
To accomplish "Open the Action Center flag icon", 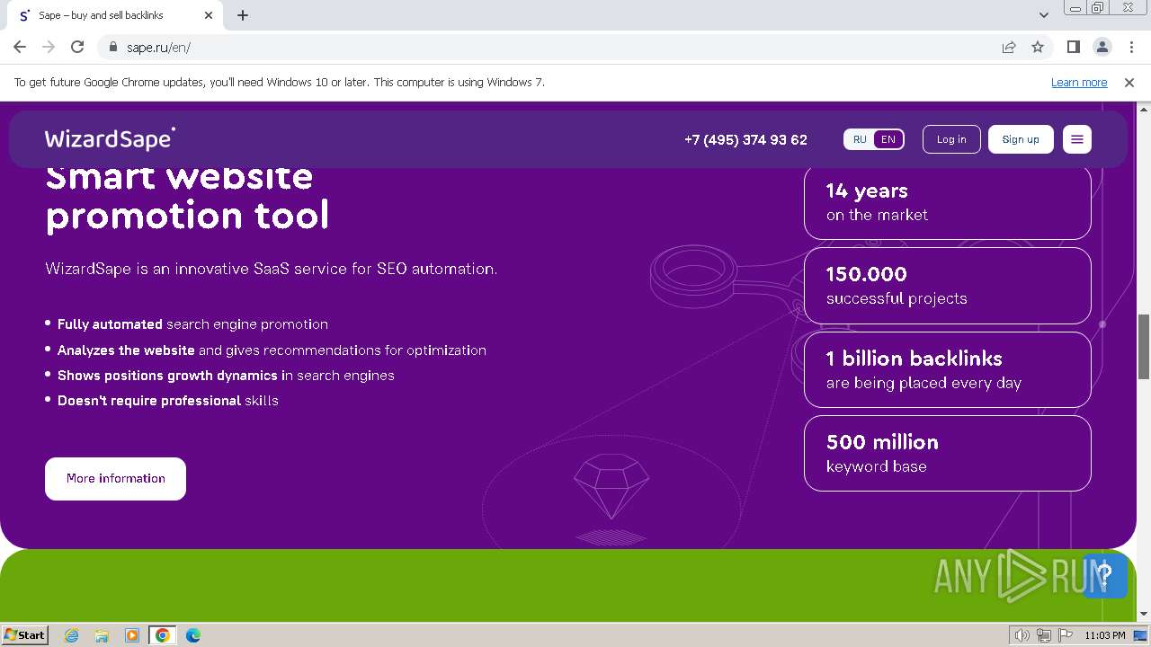I will coord(1066,635).
